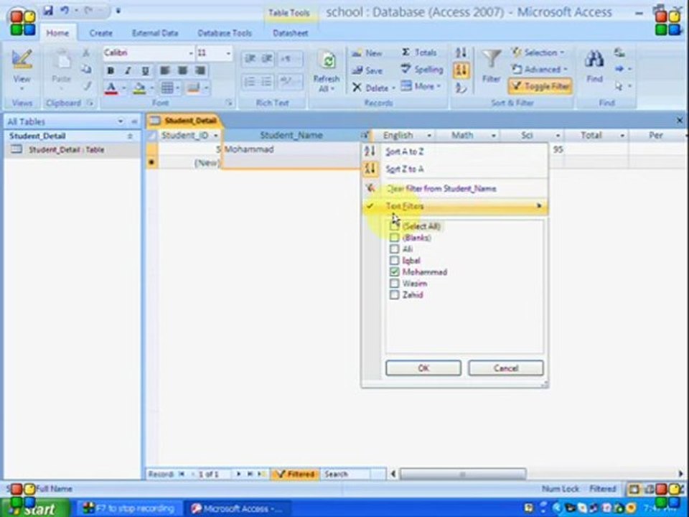689x517 pixels.
Task: Uncheck the Mohammad checkbox
Action: click(x=394, y=271)
